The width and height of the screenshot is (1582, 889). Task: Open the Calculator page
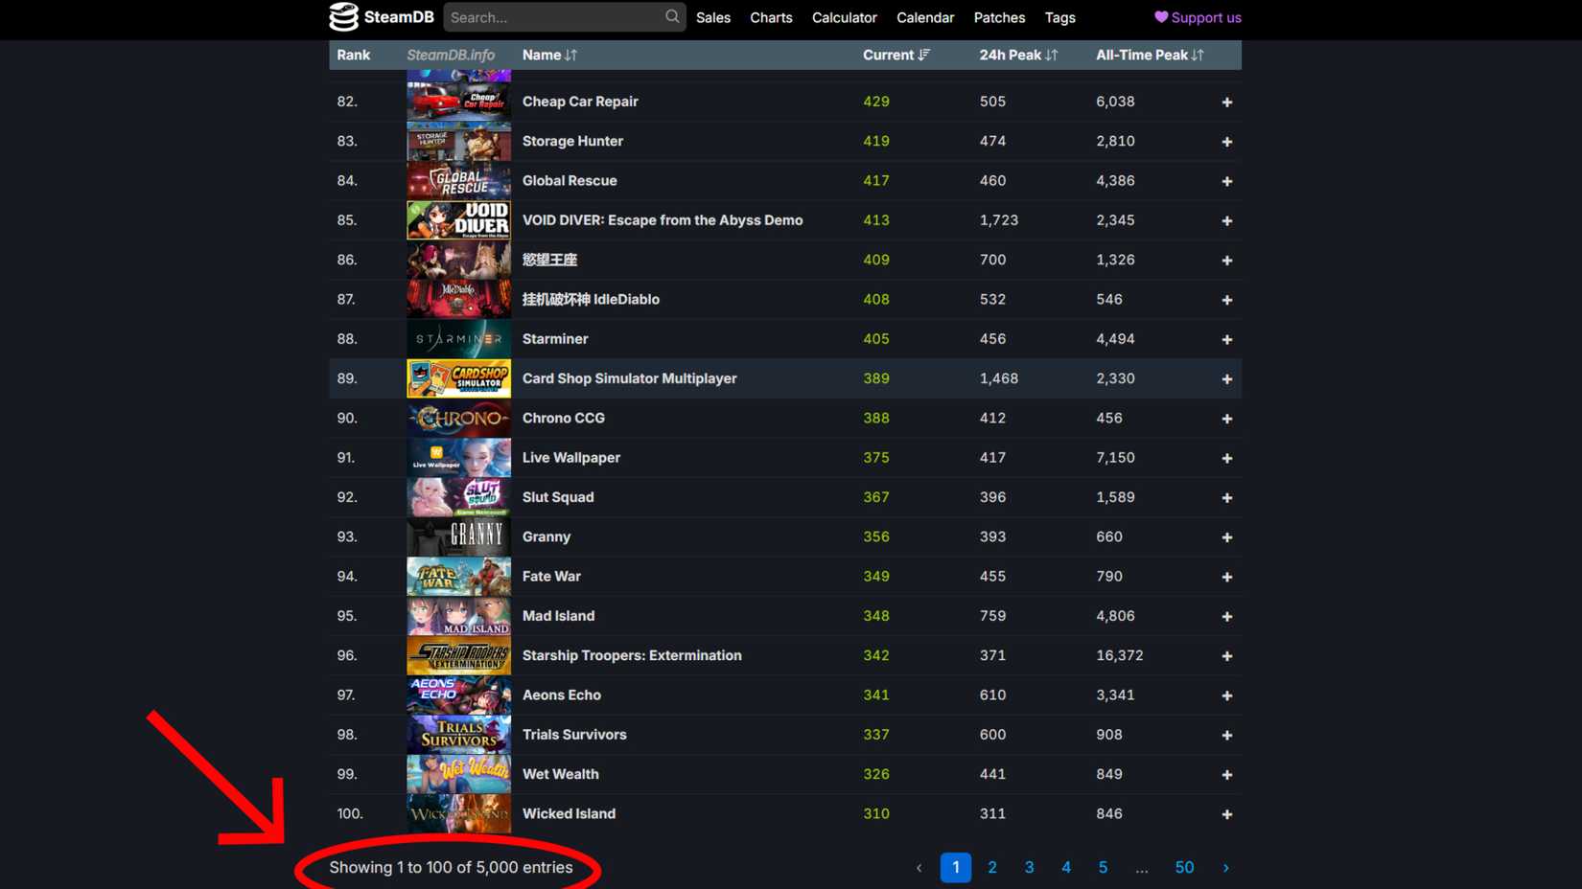[x=845, y=17]
